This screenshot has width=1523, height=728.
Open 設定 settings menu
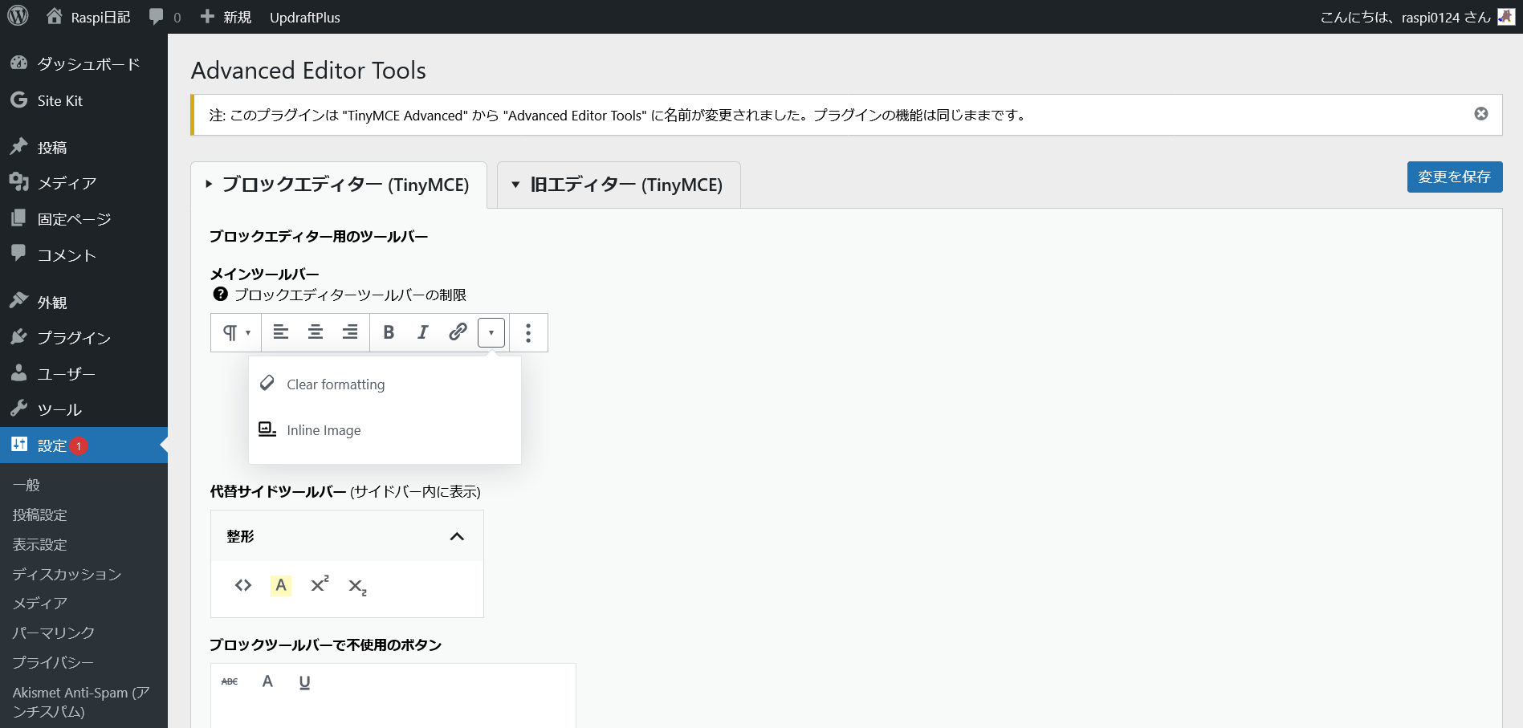click(83, 445)
